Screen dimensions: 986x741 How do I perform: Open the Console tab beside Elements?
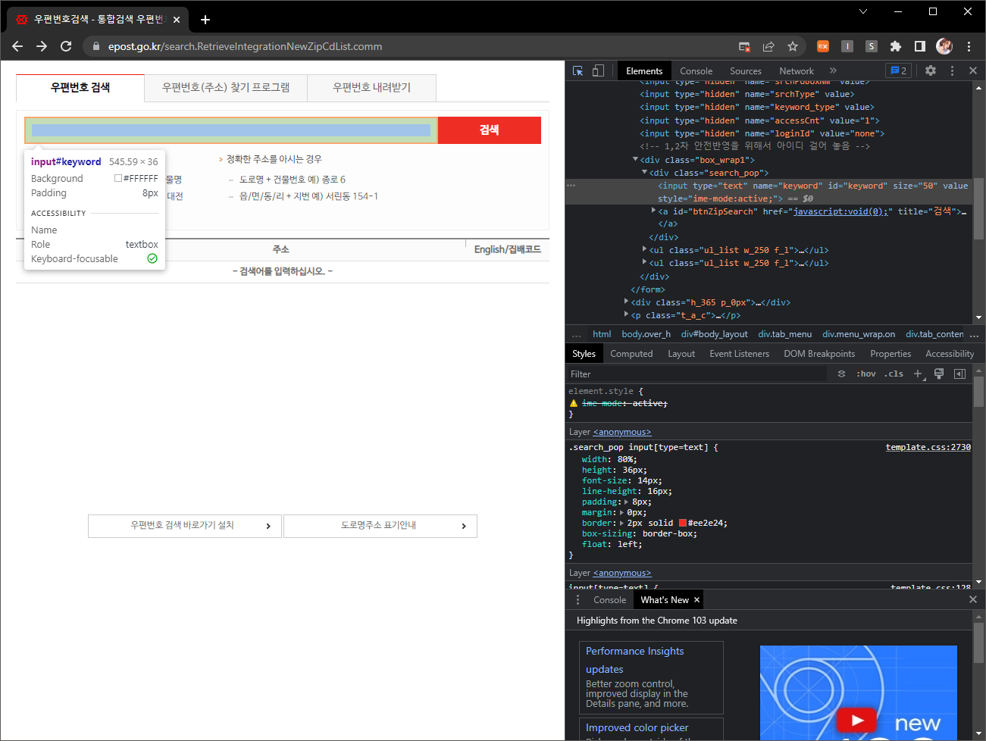(x=696, y=70)
